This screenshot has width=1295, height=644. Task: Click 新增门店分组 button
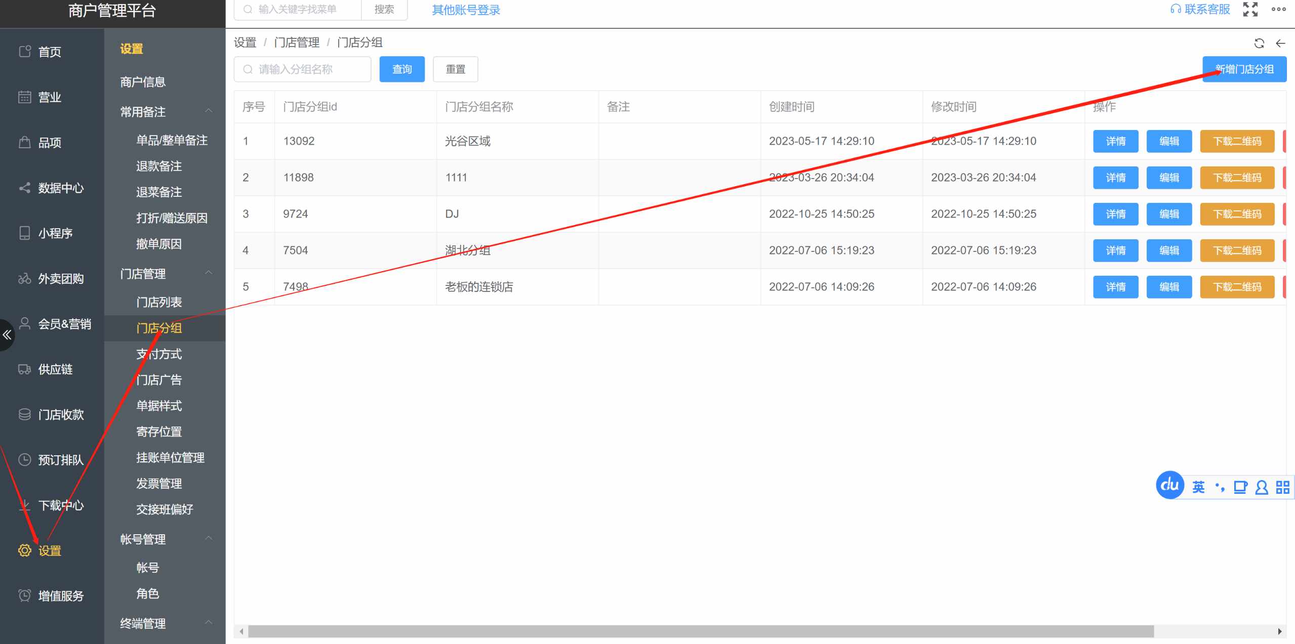pyautogui.click(x=1244, y=69)
